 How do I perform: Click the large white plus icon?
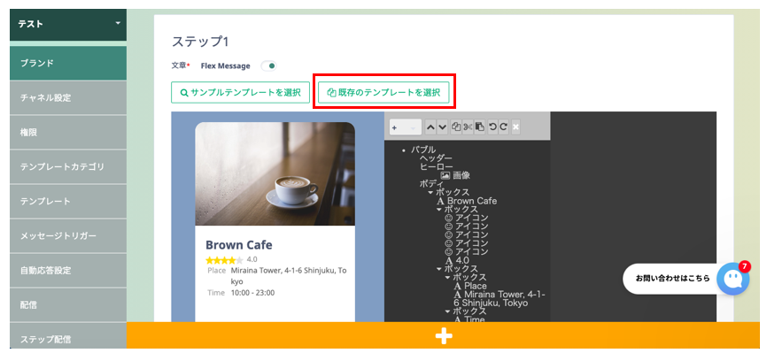pyautogui.click(x=444, y=335)
